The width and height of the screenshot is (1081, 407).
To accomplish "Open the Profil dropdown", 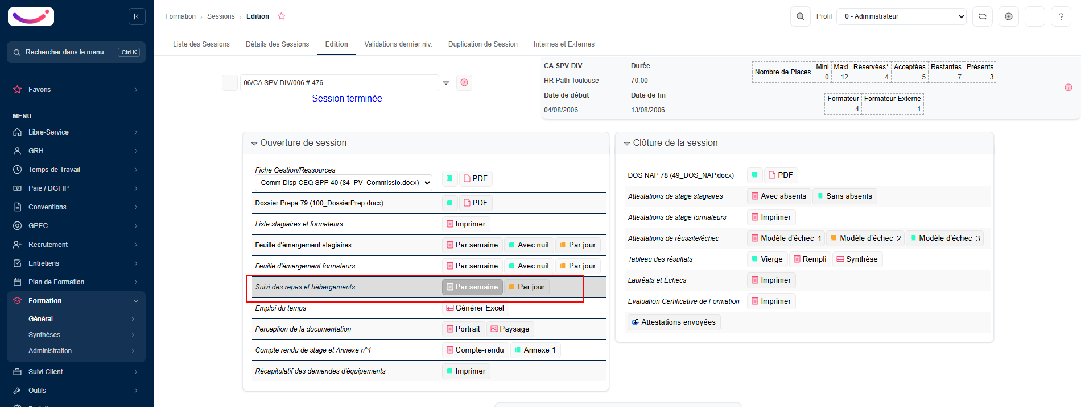I will click(902, 16).
